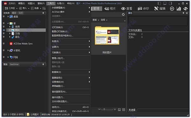The image size is (191, 118).
Task: Open the 处理(O) menu
Action: [60, 3]
